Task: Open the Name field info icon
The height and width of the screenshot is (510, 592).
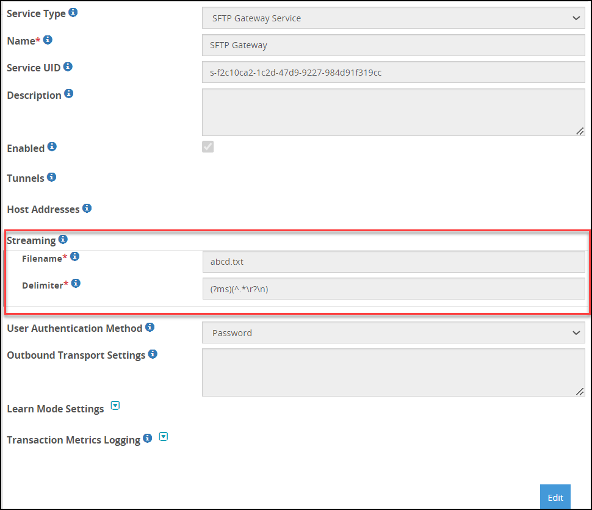Action: pos(48,40)
